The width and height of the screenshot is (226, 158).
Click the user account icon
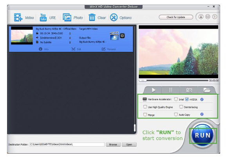[x=201, y=17]
